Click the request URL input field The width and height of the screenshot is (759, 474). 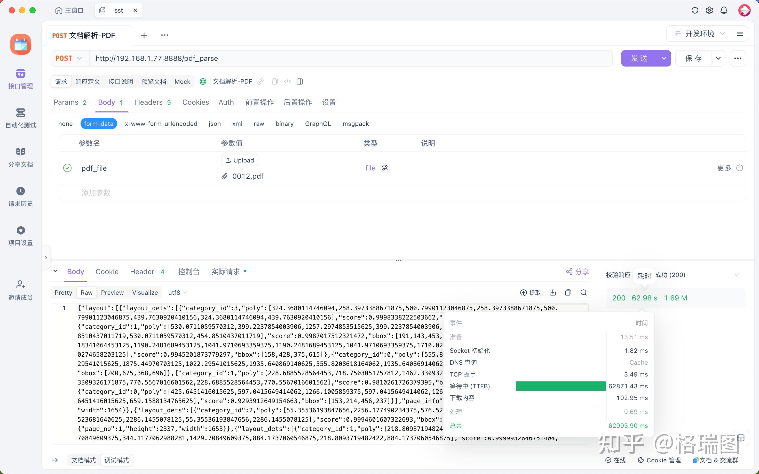(345, 58)
